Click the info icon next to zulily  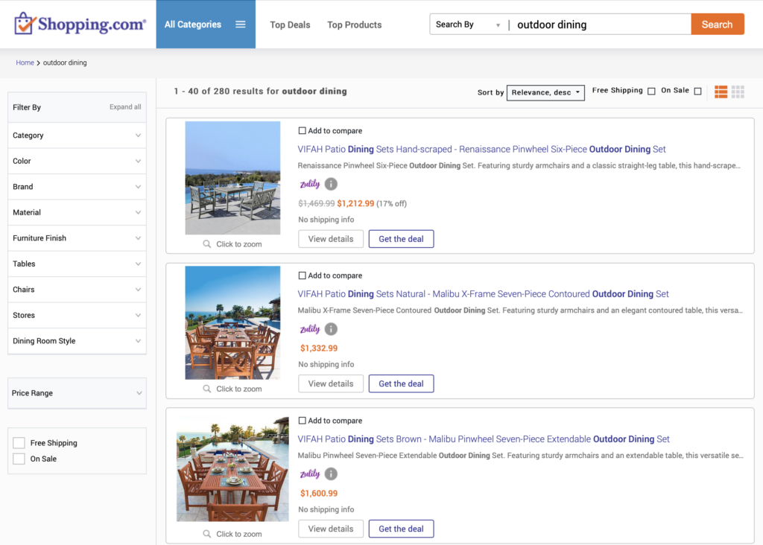[x=329, y=183]
